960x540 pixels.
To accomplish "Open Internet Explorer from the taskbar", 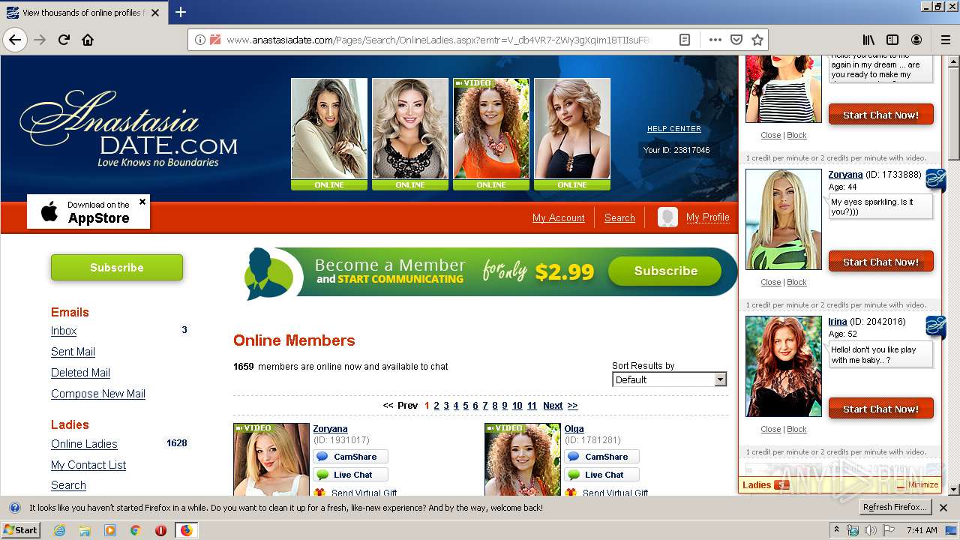I will click(59, 530).
